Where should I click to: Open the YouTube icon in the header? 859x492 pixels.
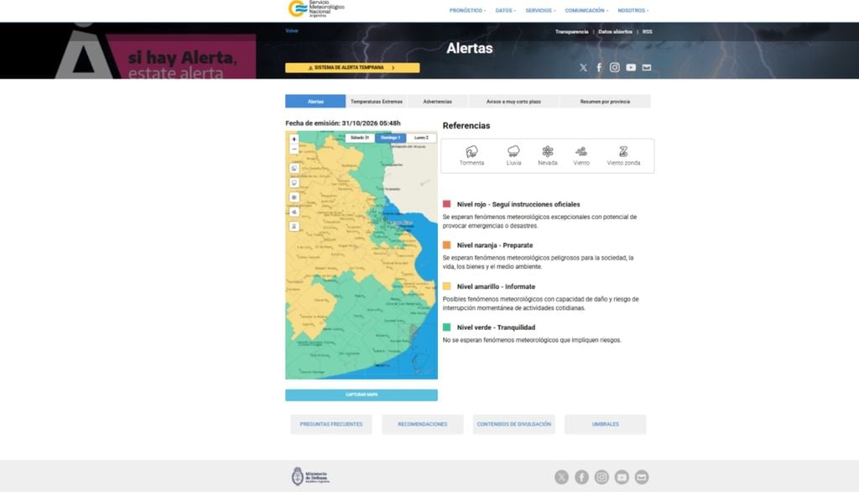pos(631,67)
